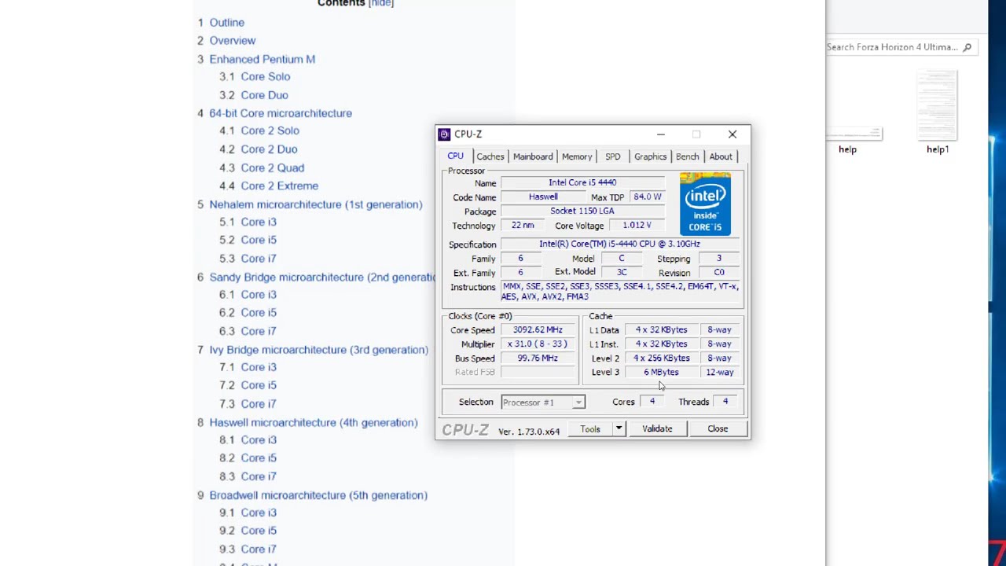Open Core i5 link under Sandy Bridge (6.2)
Screen dimensions: 1006x566
tap(259, 313)
